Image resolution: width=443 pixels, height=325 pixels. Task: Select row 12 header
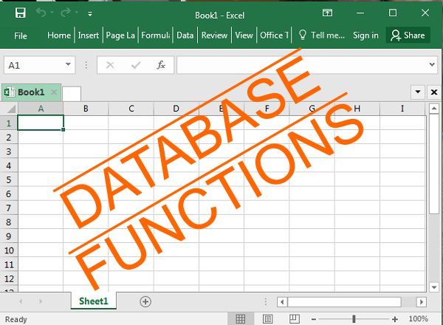[9, 278]
